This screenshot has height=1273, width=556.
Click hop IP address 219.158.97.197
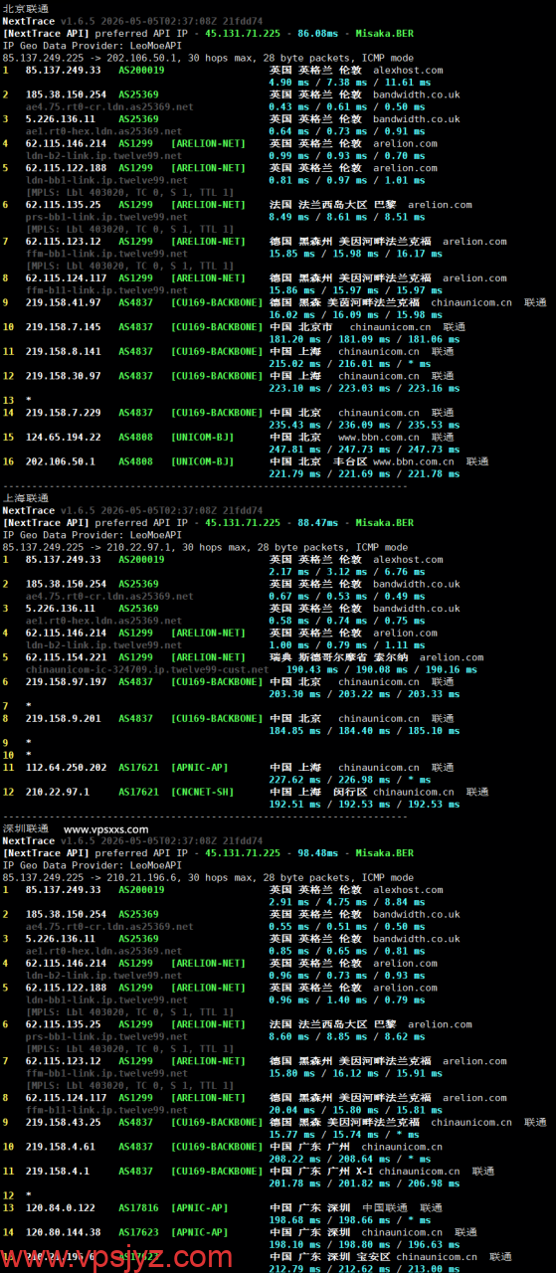66,681
